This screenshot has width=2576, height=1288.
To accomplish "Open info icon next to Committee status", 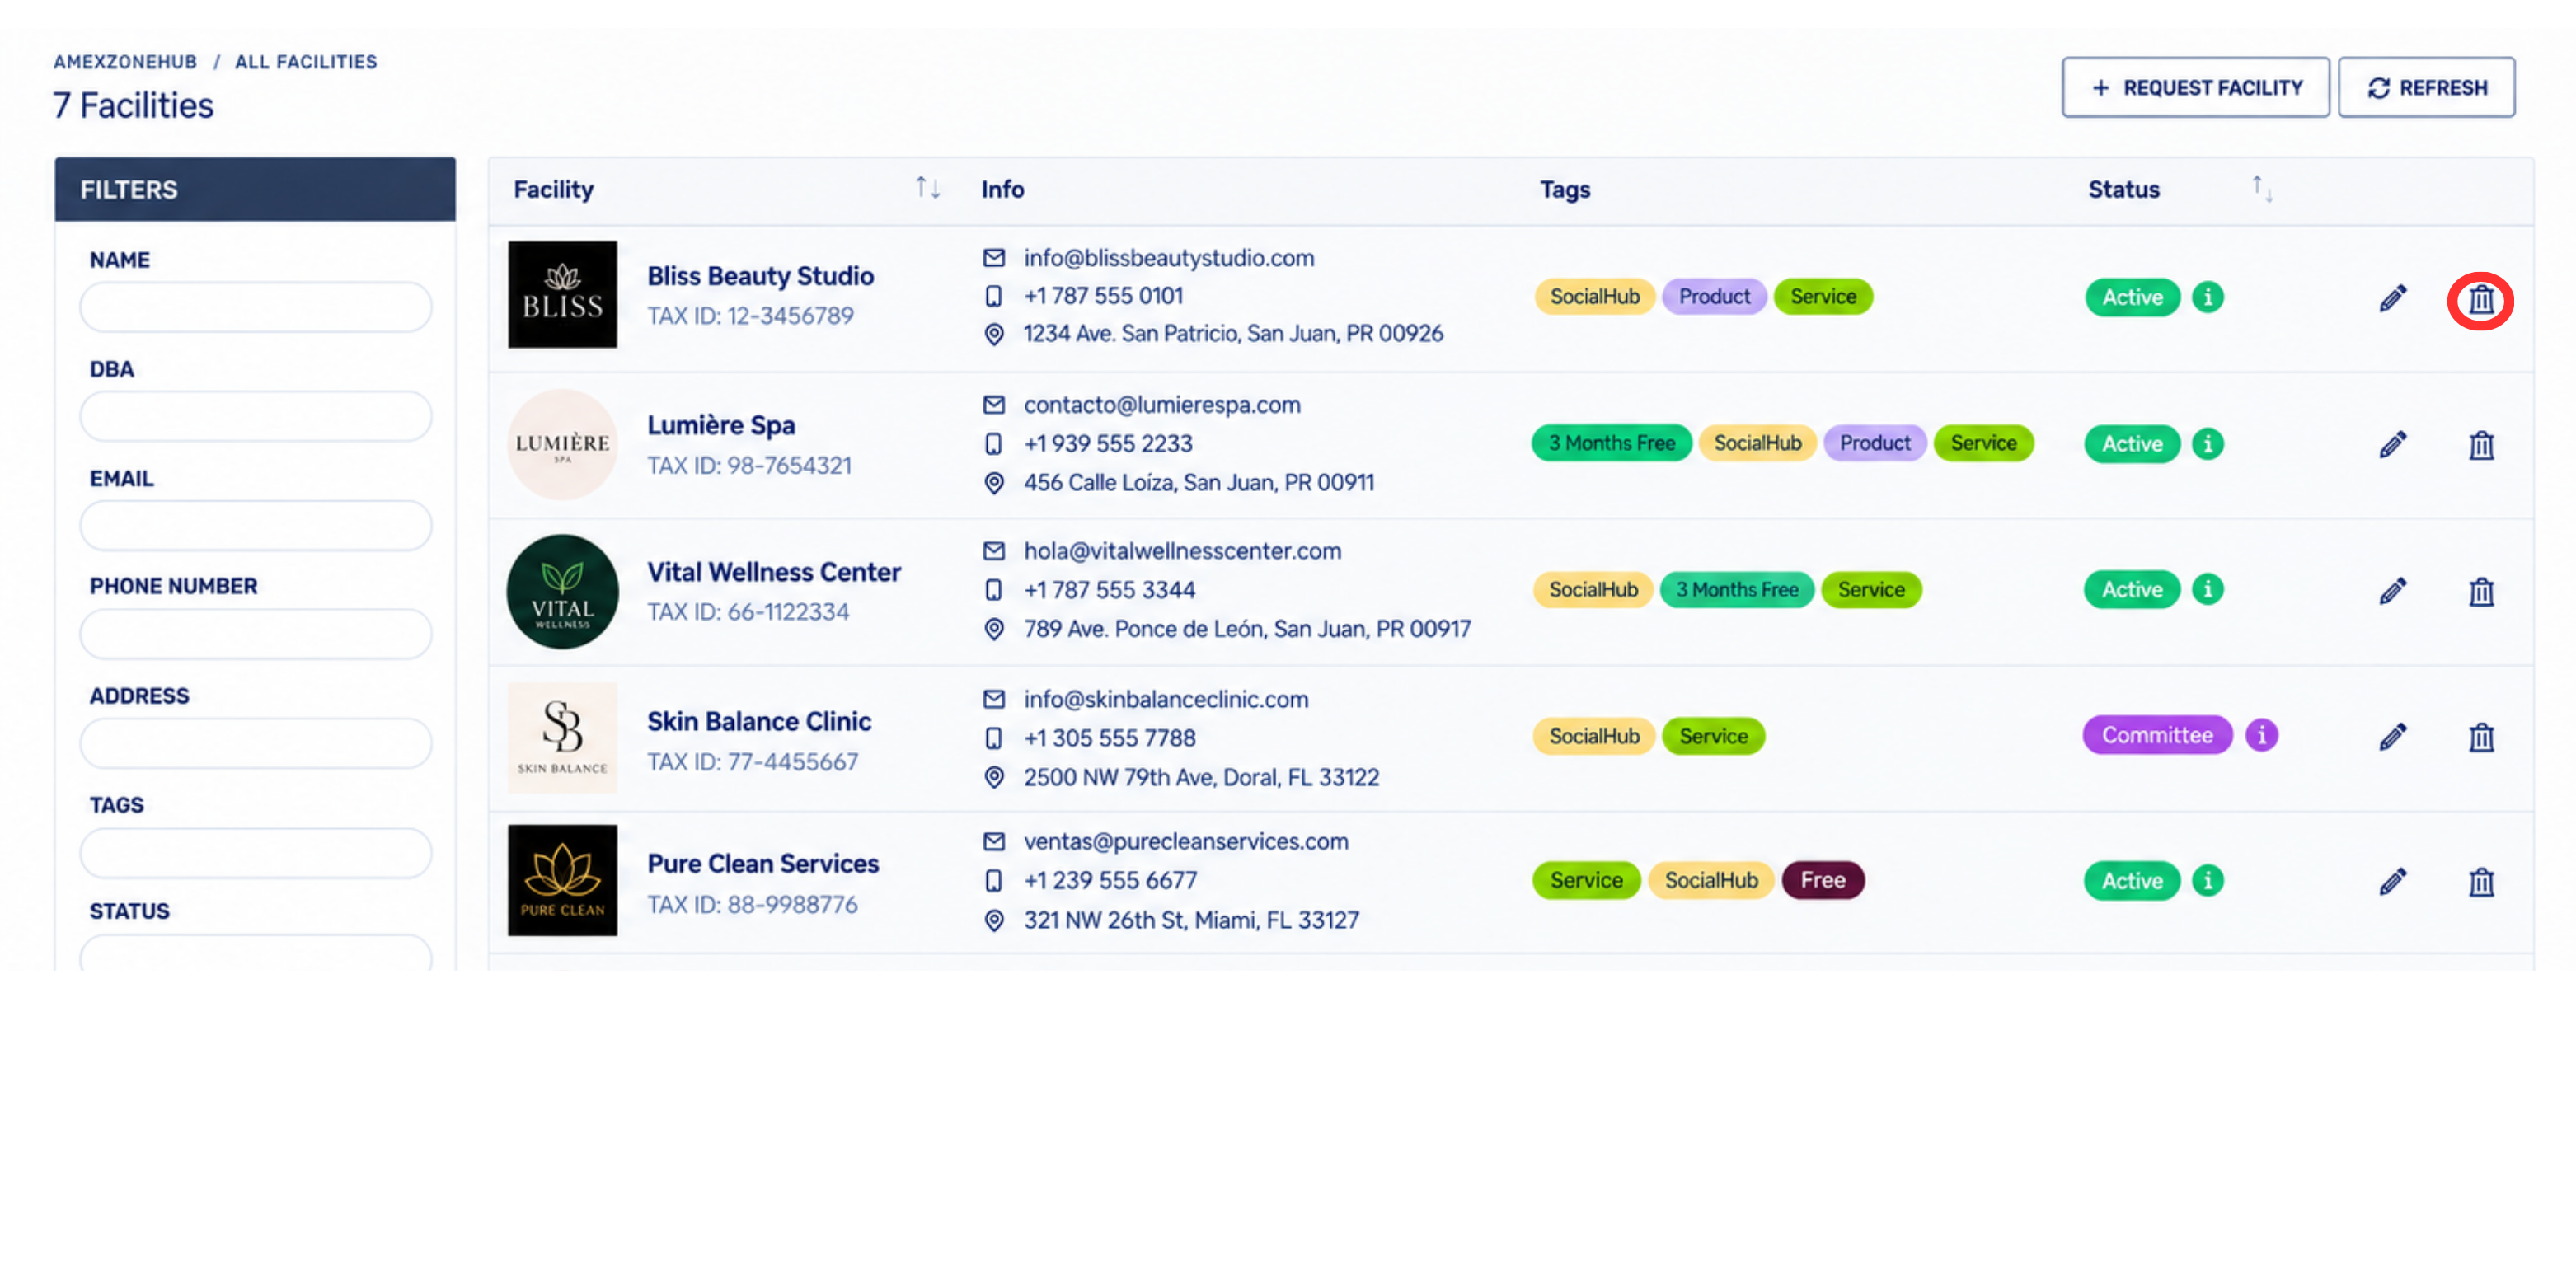I will tap(2261, 735).
